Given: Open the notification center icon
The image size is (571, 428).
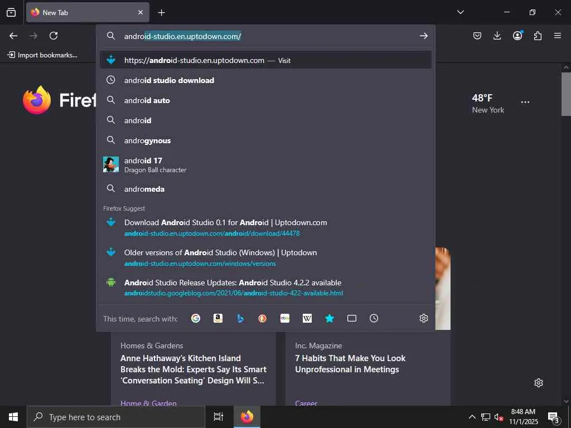Looking at the screenshot, I should click(x=554, y=417).
